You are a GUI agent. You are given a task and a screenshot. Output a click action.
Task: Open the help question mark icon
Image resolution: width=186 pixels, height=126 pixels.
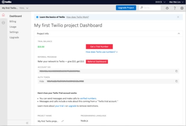[x=175, y=8]
